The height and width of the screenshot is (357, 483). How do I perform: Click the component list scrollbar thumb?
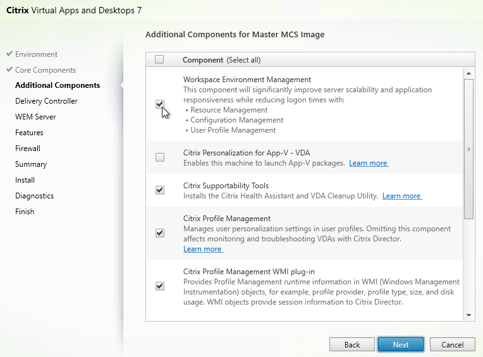[x=468, y=149]
